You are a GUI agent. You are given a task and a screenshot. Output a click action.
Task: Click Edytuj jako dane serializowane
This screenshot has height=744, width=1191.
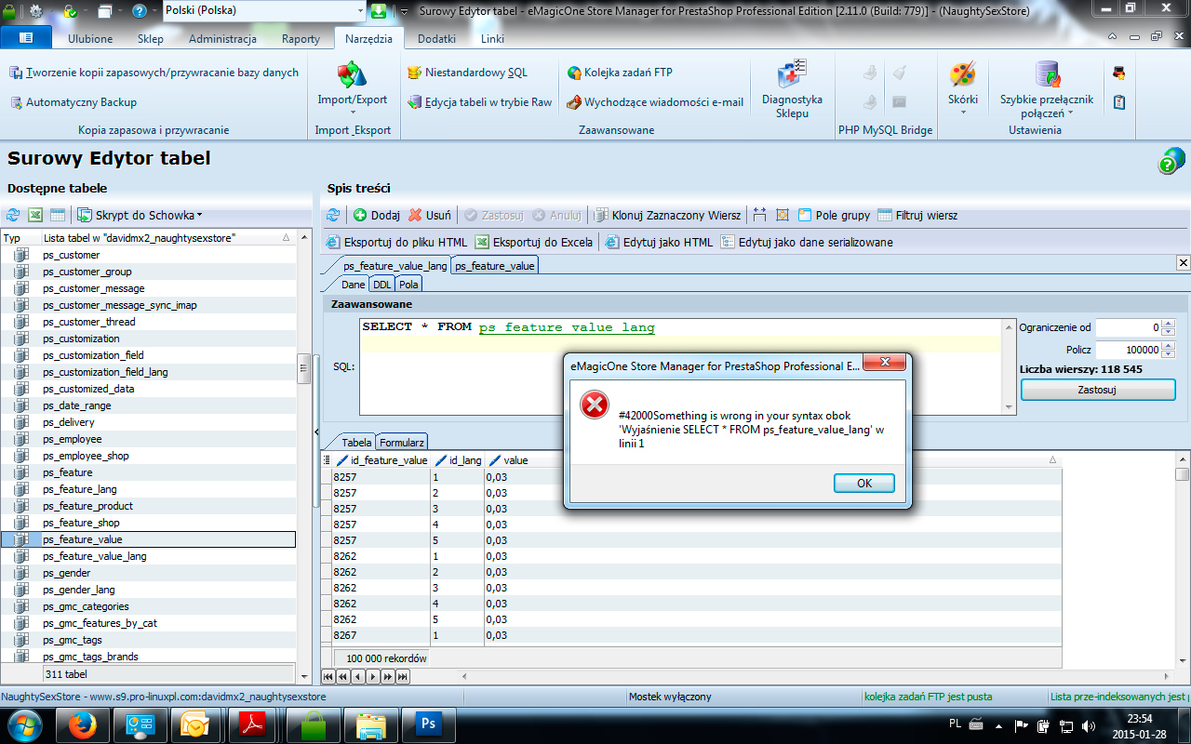click(807, 242)
